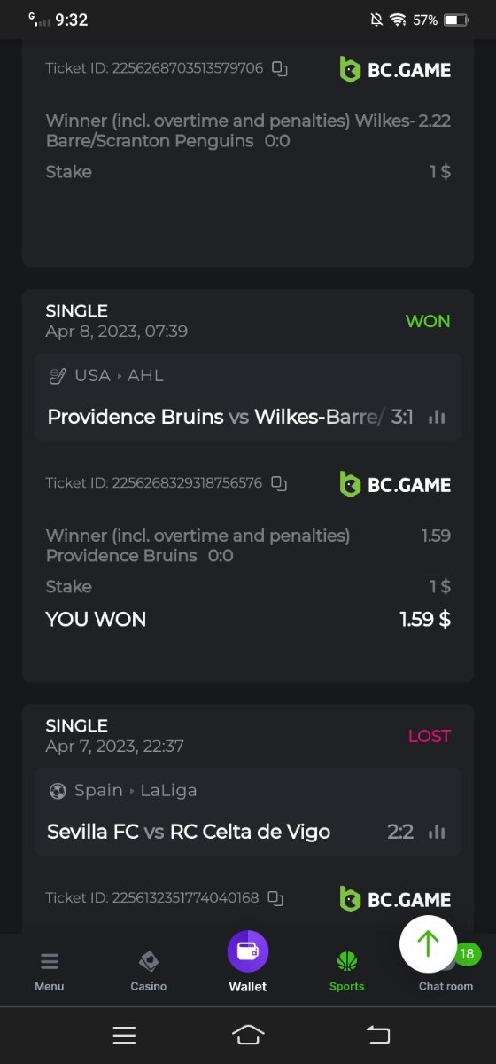Copy ticket ID ending in 756576
This screenshot has height=1064, width=496.
(279, 484)
